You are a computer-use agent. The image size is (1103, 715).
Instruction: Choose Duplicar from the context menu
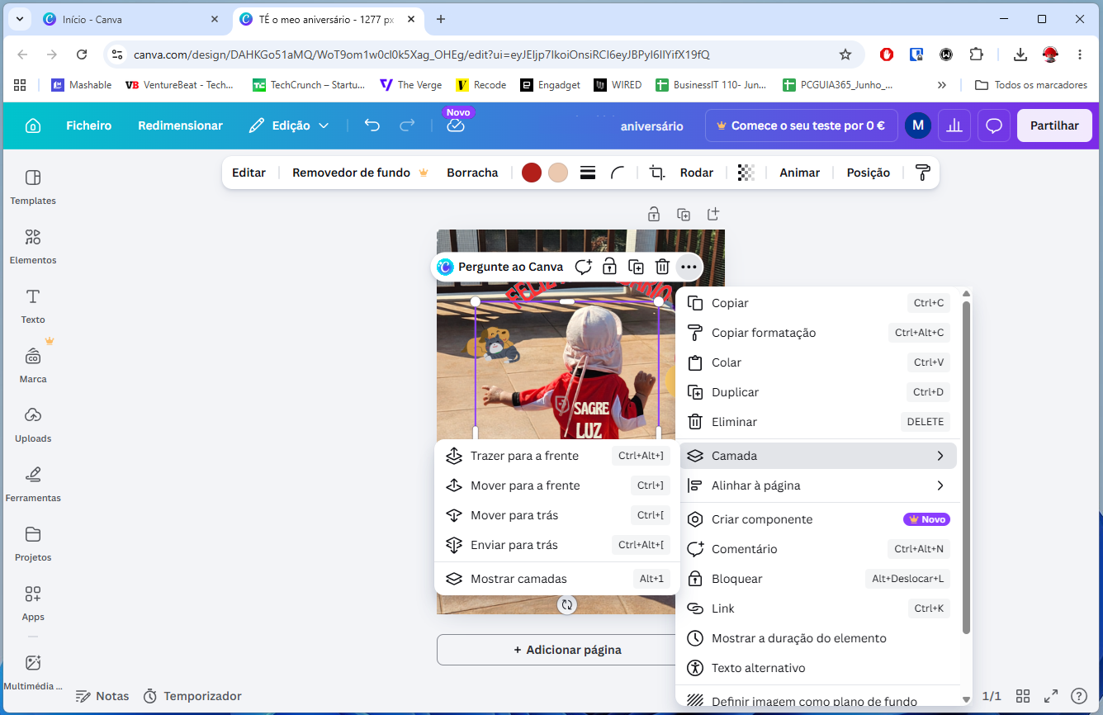[x=818, y=392]
